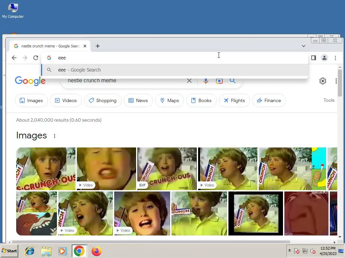
Task: Open the muted volume tray icon
Action: tap(313, 251)
